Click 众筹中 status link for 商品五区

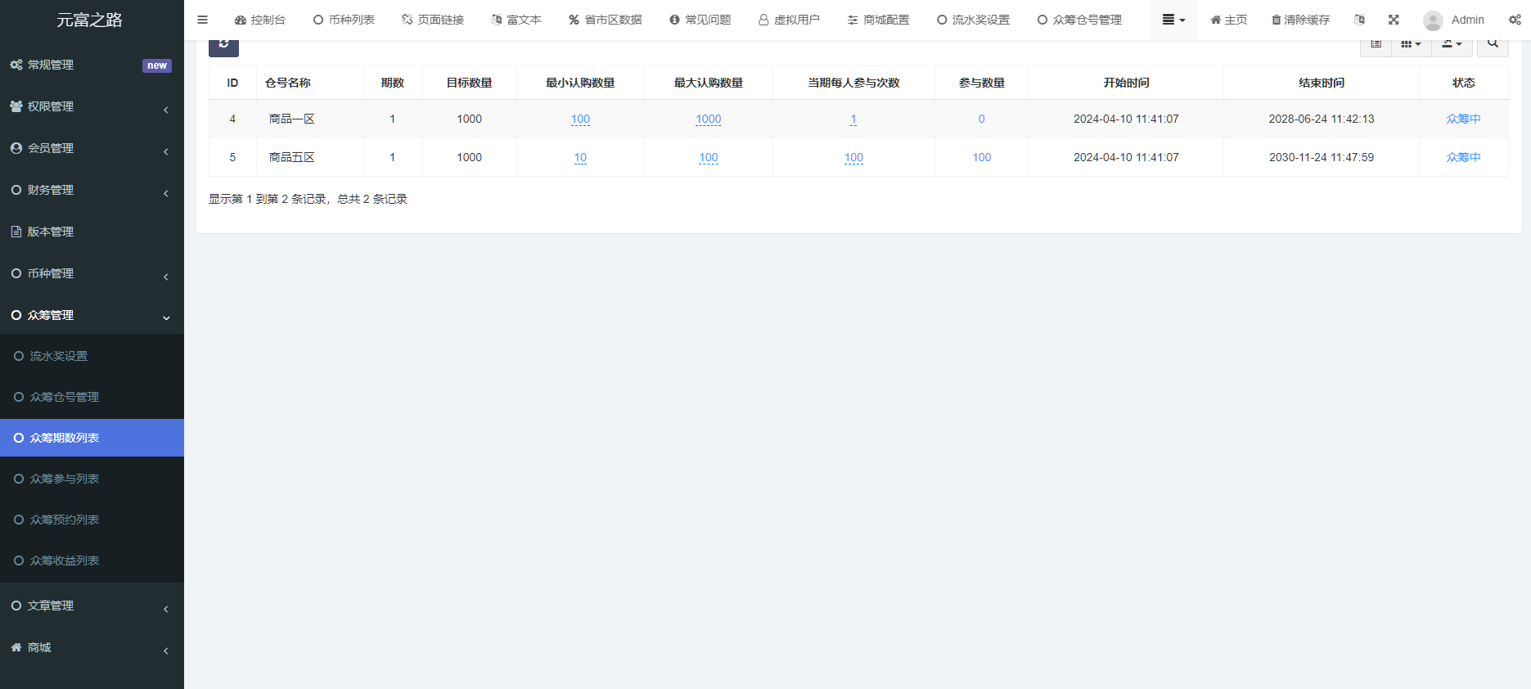tap(1463, 157)
